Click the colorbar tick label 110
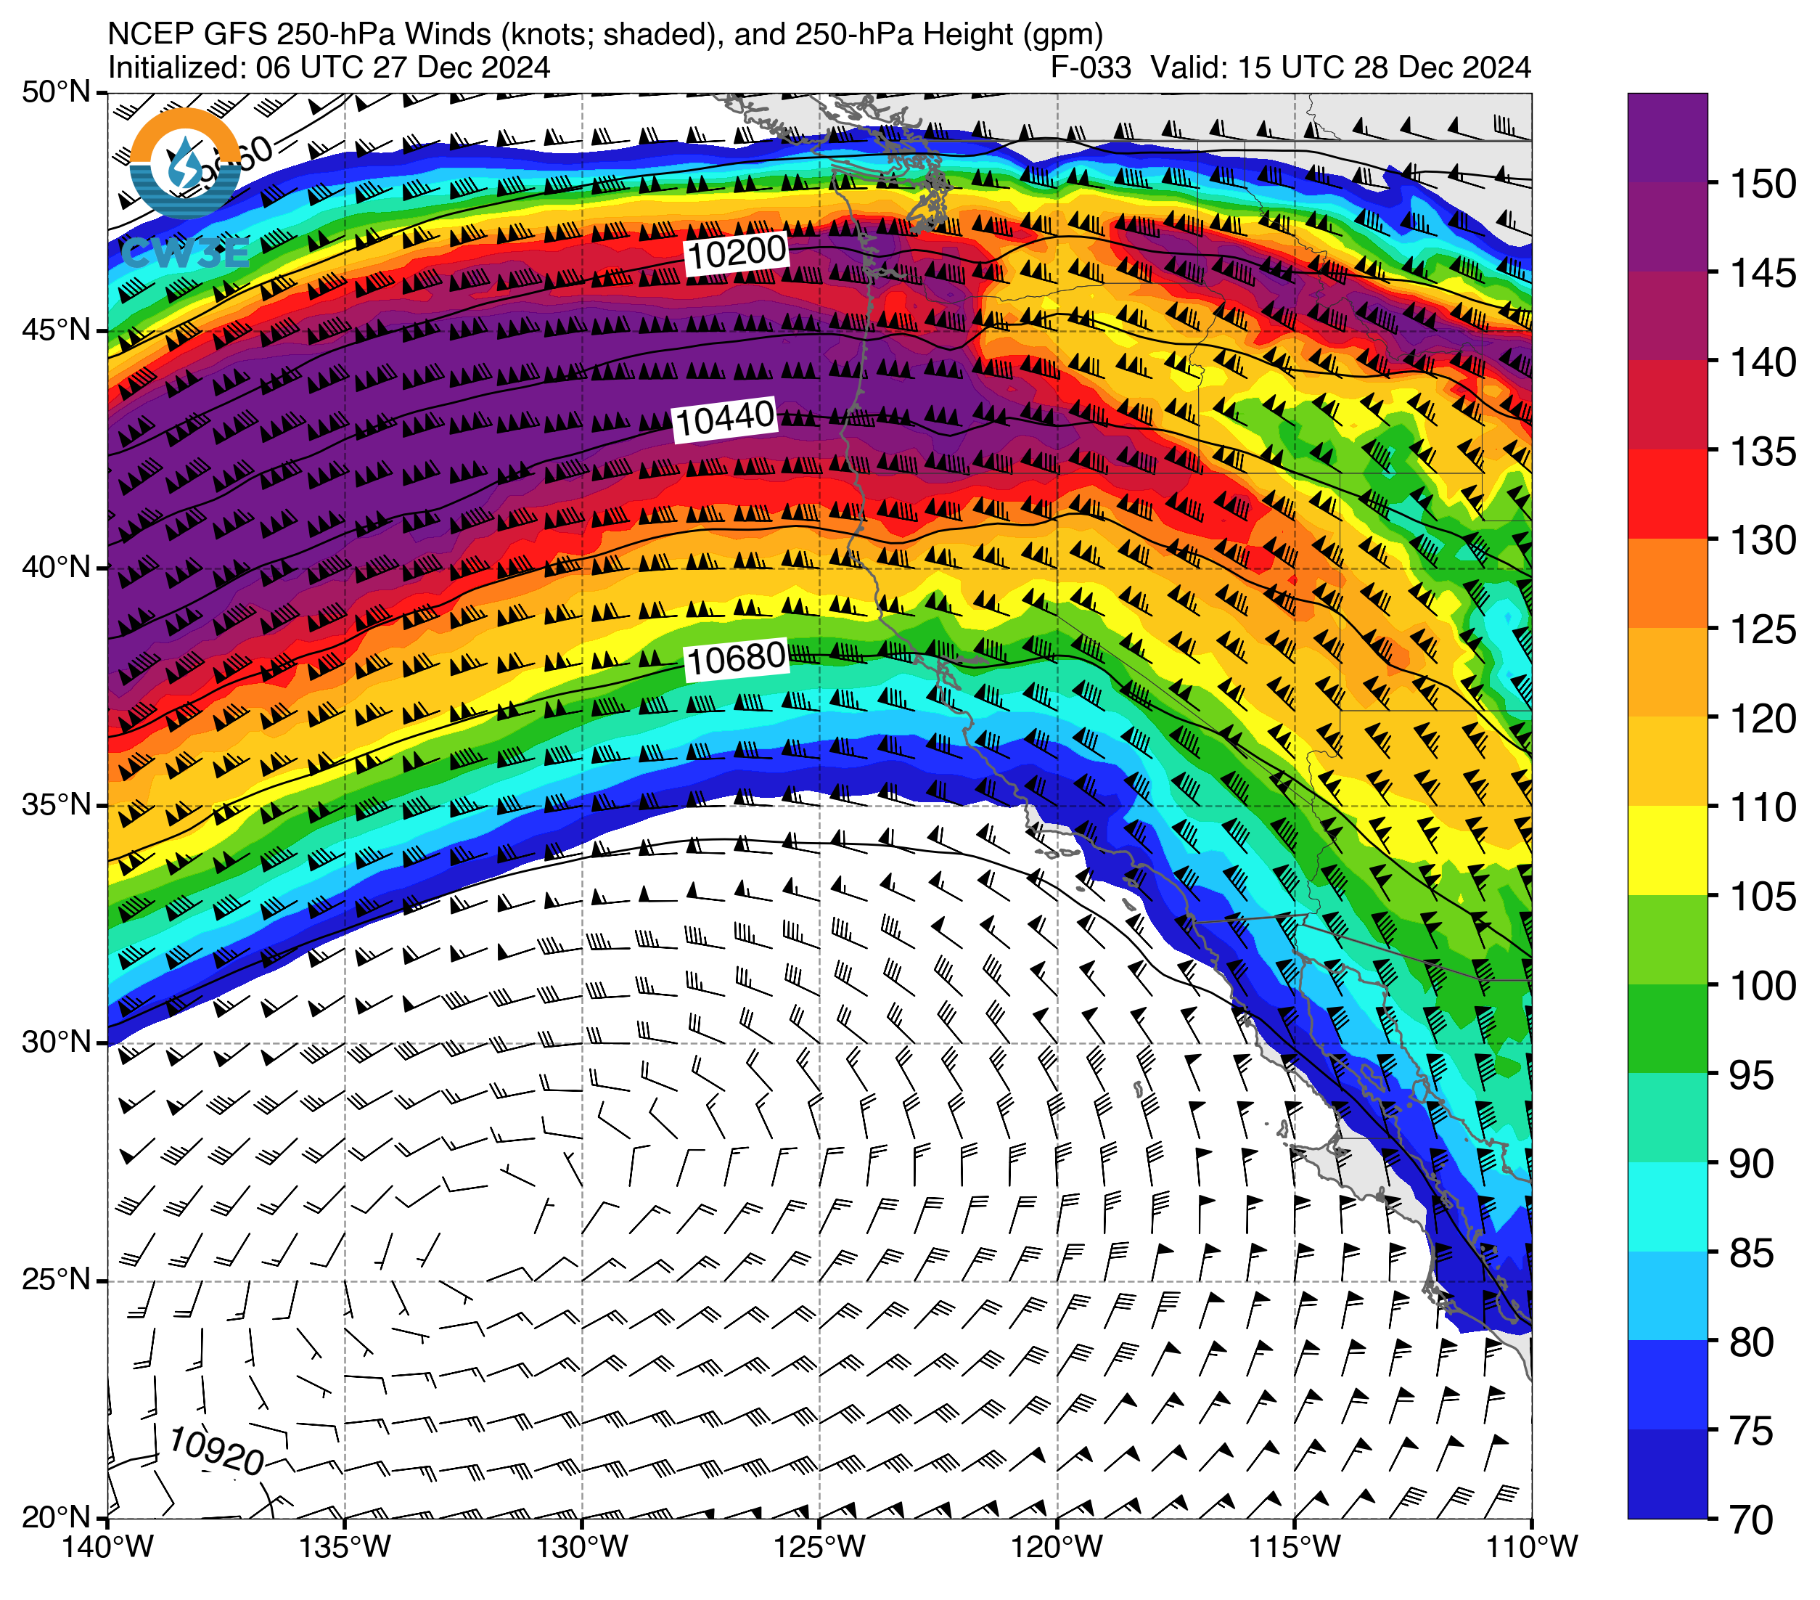This screenshot has height=1600, width=1820. pyautogui.click(x=1763, y=808)
